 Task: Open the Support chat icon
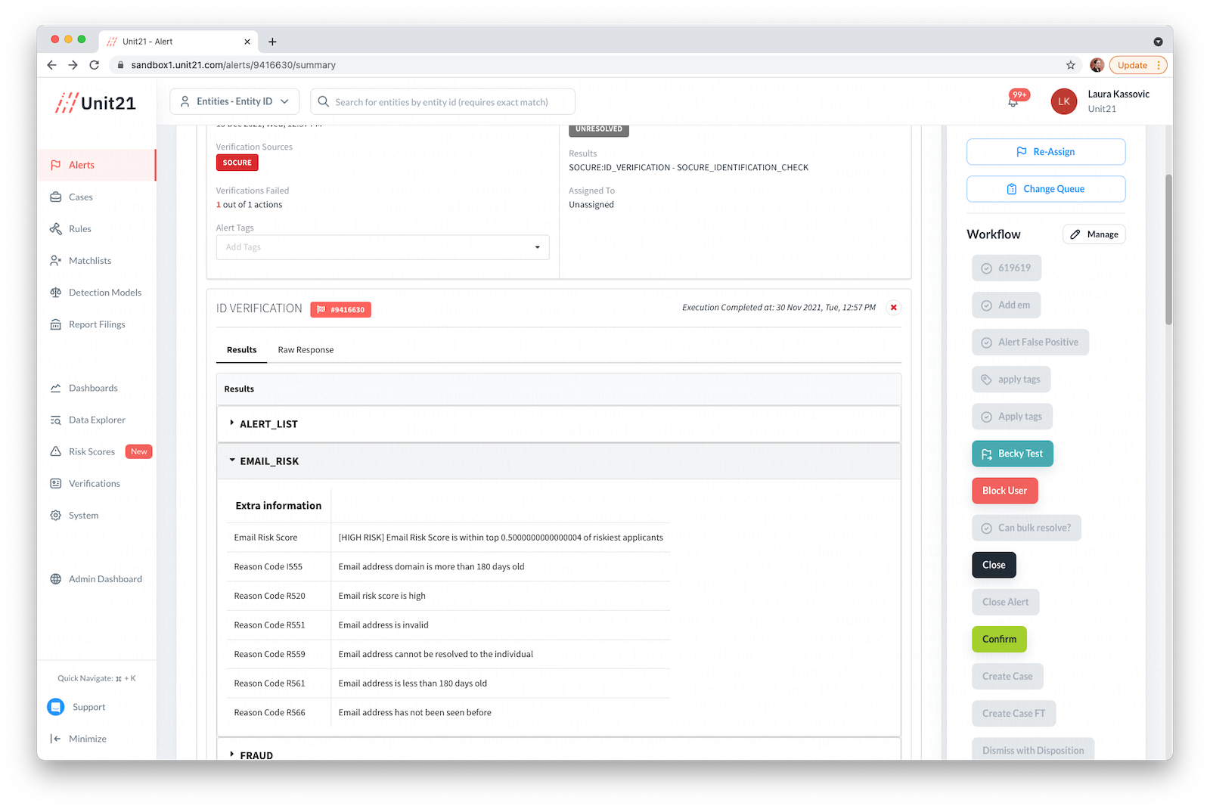[56, 707]
